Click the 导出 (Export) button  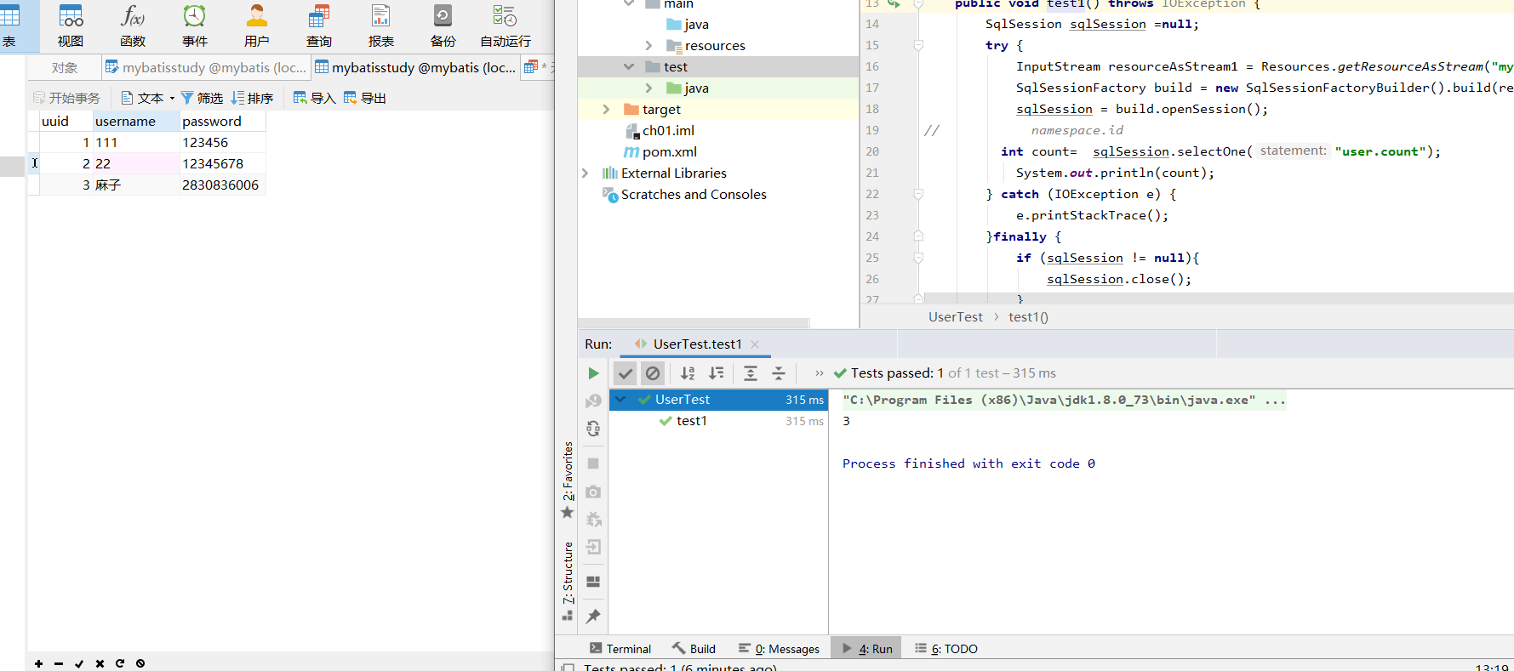365,98
